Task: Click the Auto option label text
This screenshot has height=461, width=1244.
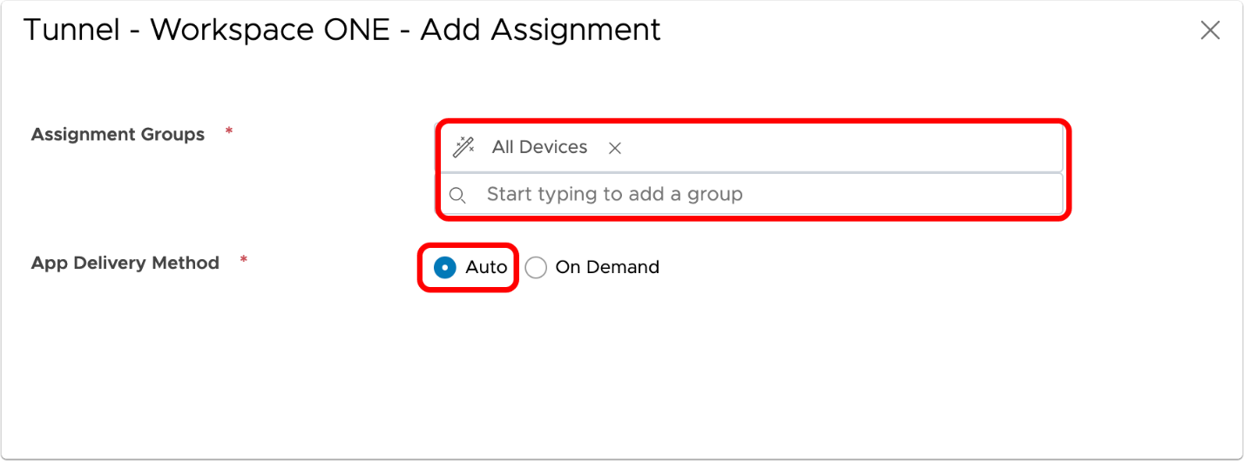Action: [486, 267]
